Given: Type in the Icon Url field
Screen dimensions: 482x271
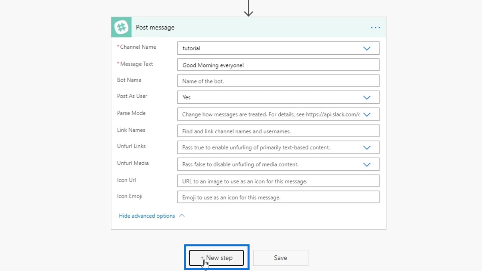Looking at the screenshot, I should pos(278,181).
